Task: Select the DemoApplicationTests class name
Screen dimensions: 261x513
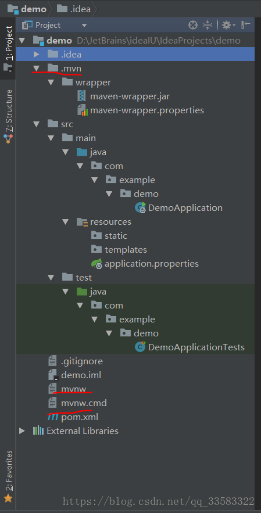Action: (196, 347)
